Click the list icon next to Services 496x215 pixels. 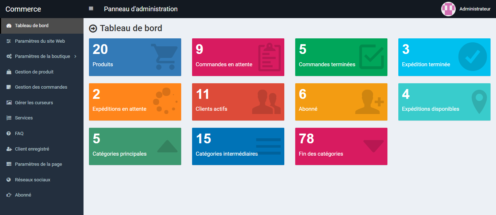8,118
